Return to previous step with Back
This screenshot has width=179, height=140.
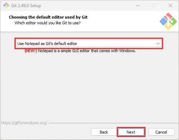[104, 132]
